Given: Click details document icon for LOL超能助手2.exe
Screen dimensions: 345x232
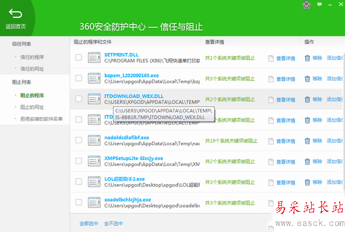Looking at the screenshot, I should tap(271, 183).
